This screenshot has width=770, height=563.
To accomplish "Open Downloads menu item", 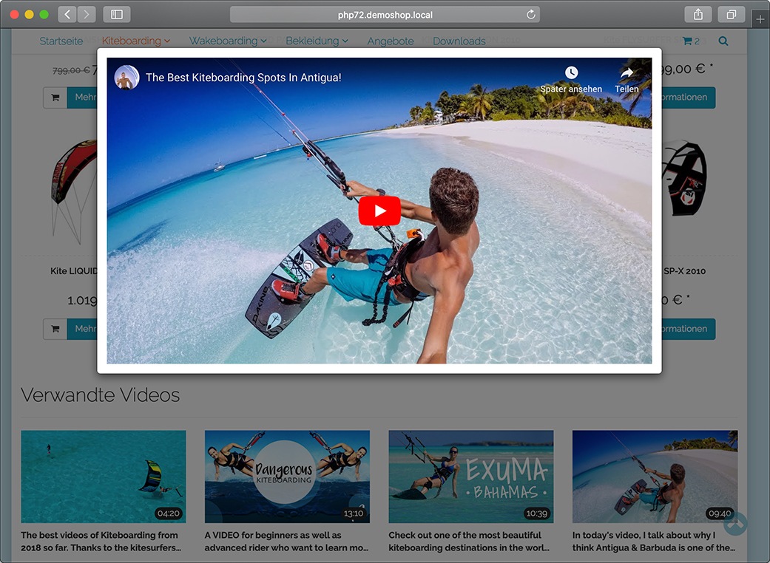I will [459, 41].
